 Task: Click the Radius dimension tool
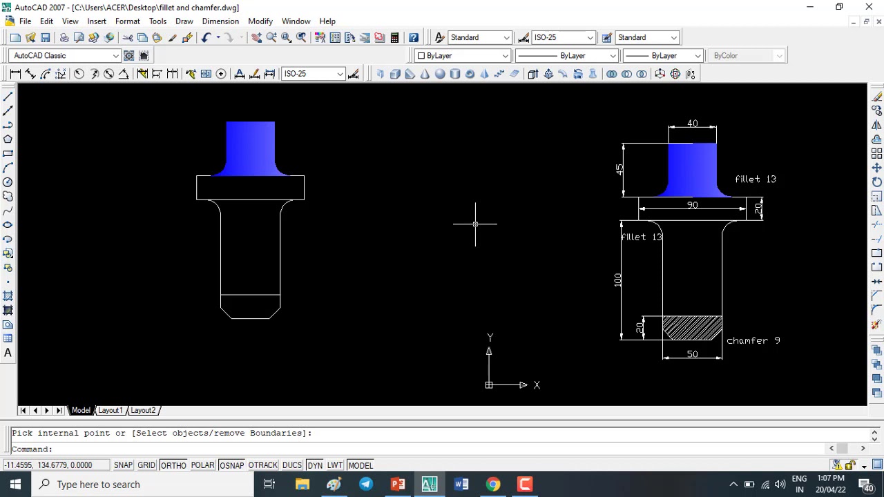pyautogui.click(x=79, y=73)
